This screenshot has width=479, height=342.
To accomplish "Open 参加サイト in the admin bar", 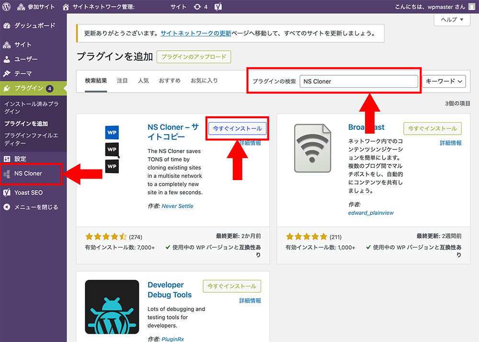I will click(x=36, y=7).
